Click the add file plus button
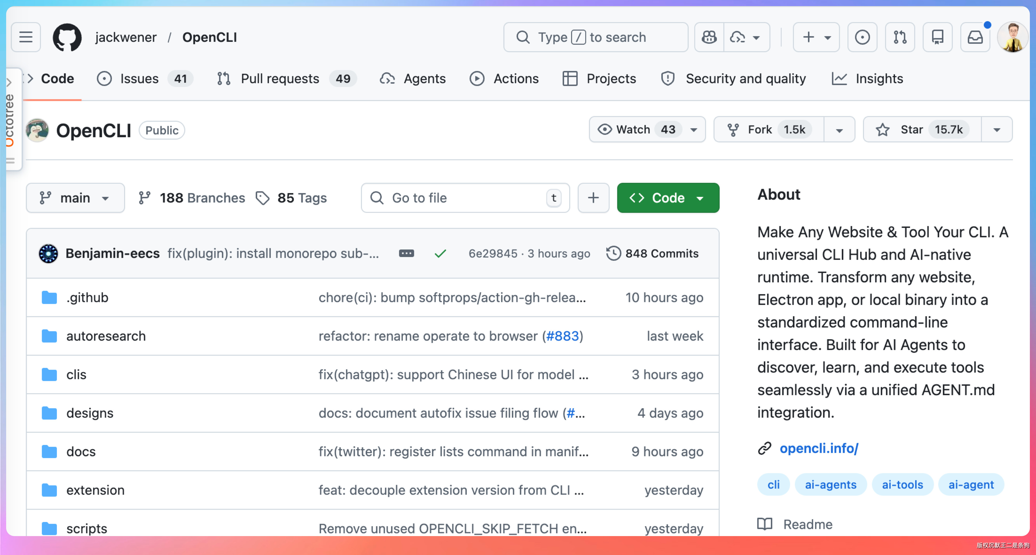This screenshot has height=555, width=1036. point(593,198)
